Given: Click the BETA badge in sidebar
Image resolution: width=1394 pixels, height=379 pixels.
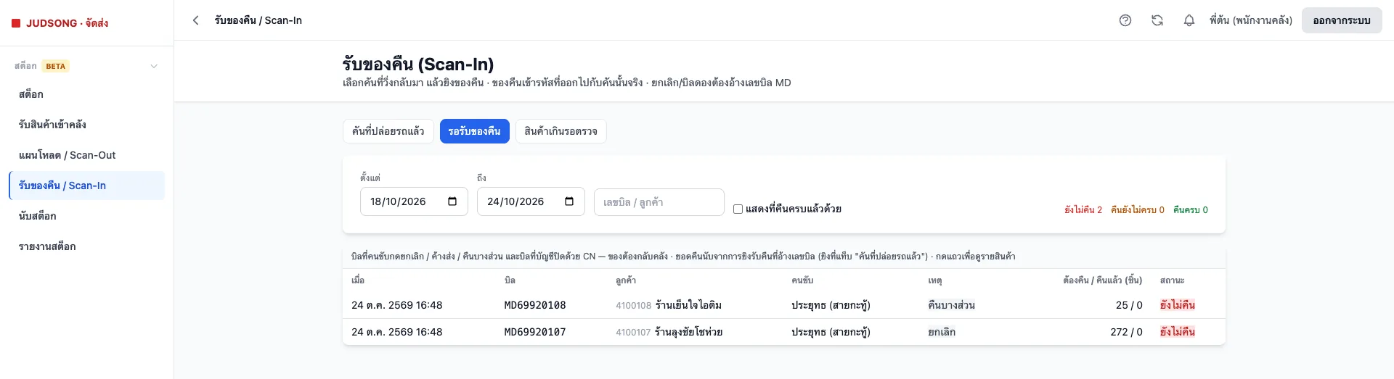Looking at the screenshot, I should tap(56, 66).
